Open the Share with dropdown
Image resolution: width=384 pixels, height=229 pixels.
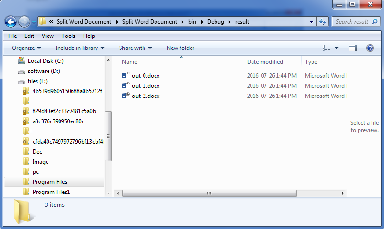pos(135,48)
